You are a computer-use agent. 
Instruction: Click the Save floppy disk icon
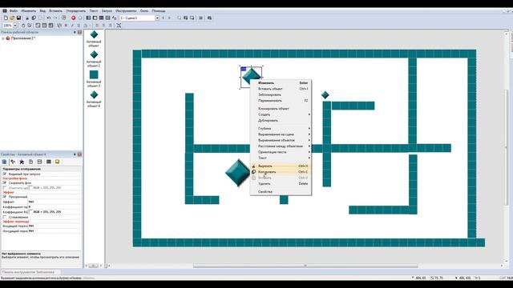[18, 18]
